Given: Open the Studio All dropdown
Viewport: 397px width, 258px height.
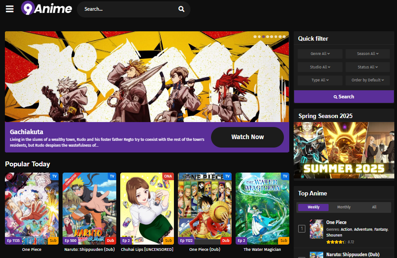Looking at the screenshot, I should [x=320, y=67].
